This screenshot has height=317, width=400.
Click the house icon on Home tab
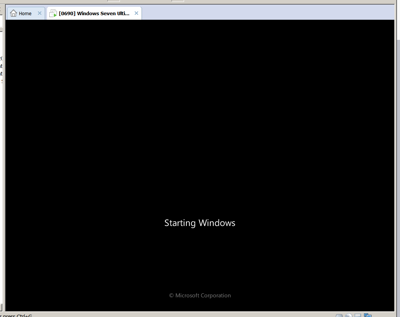(14, 14)
